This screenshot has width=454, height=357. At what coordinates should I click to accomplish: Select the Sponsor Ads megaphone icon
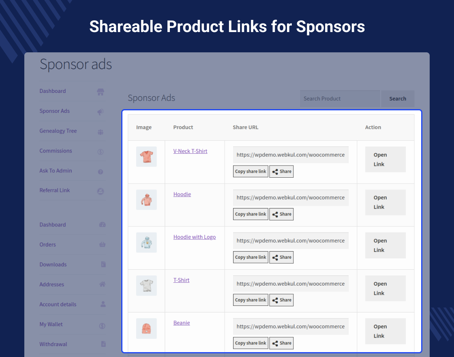click(x=101, y=111)
